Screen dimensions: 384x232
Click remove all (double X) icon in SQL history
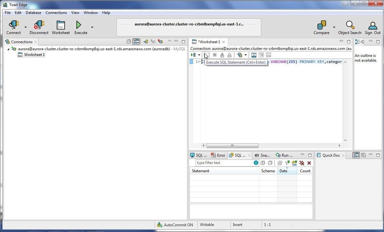(302, 163)
